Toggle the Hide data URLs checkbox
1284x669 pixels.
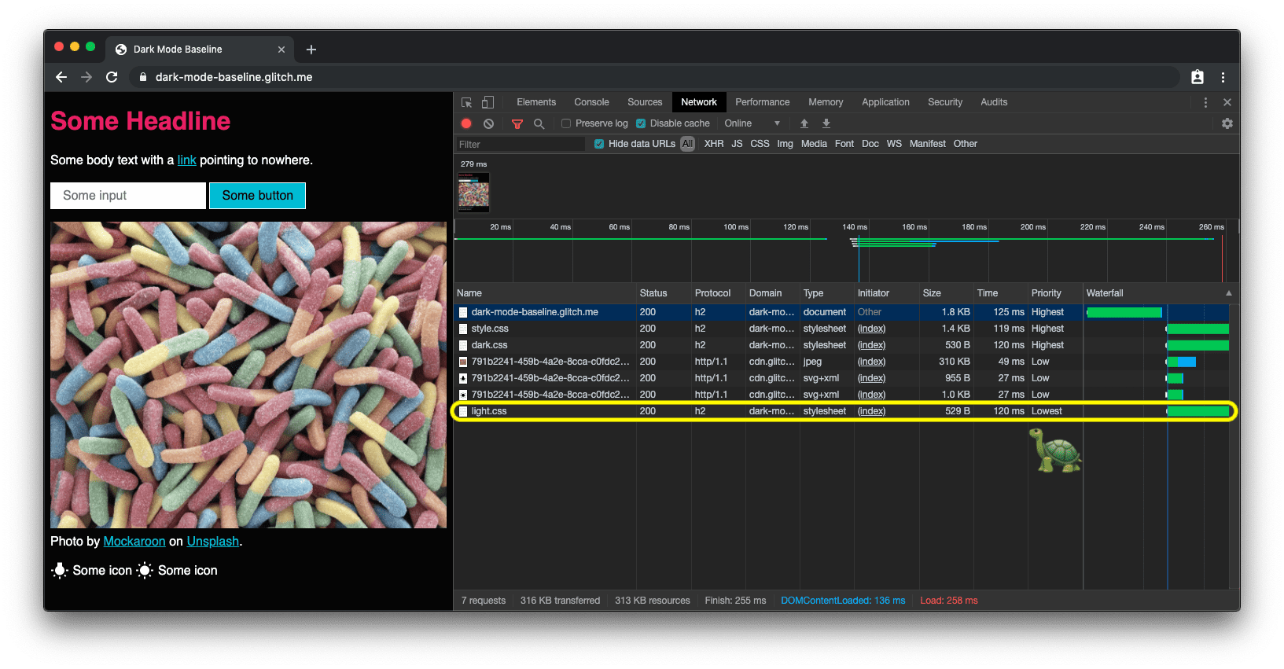coord(599,144)
